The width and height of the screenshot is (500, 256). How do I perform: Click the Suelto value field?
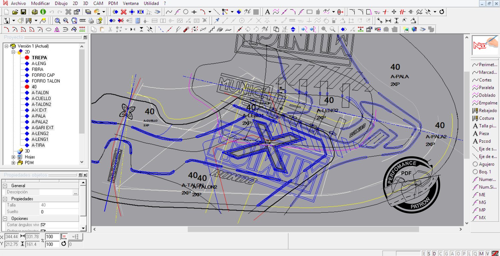pyautogui.click(x=59, y=212)
